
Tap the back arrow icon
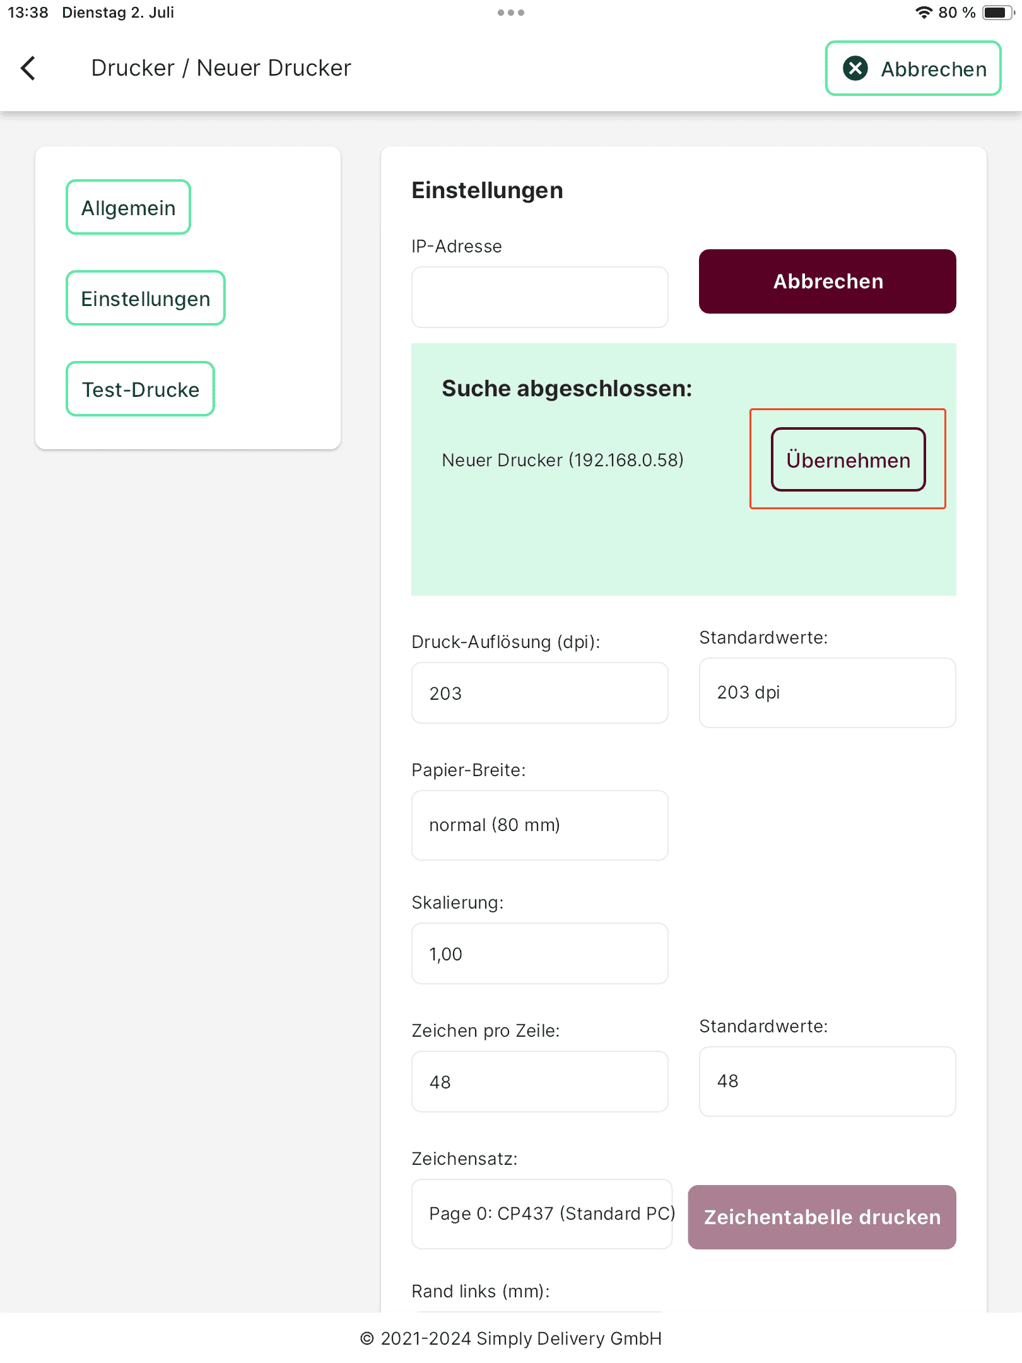[28, 68]
